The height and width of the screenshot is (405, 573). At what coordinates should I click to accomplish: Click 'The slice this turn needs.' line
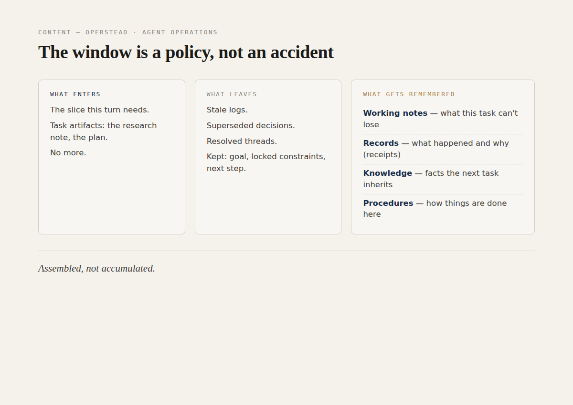tap(100, 110)
